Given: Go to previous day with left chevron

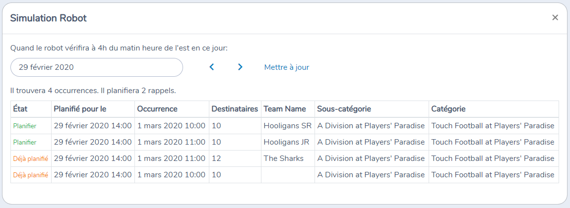Looking at the screenshot, I should (x=212, y=67).
